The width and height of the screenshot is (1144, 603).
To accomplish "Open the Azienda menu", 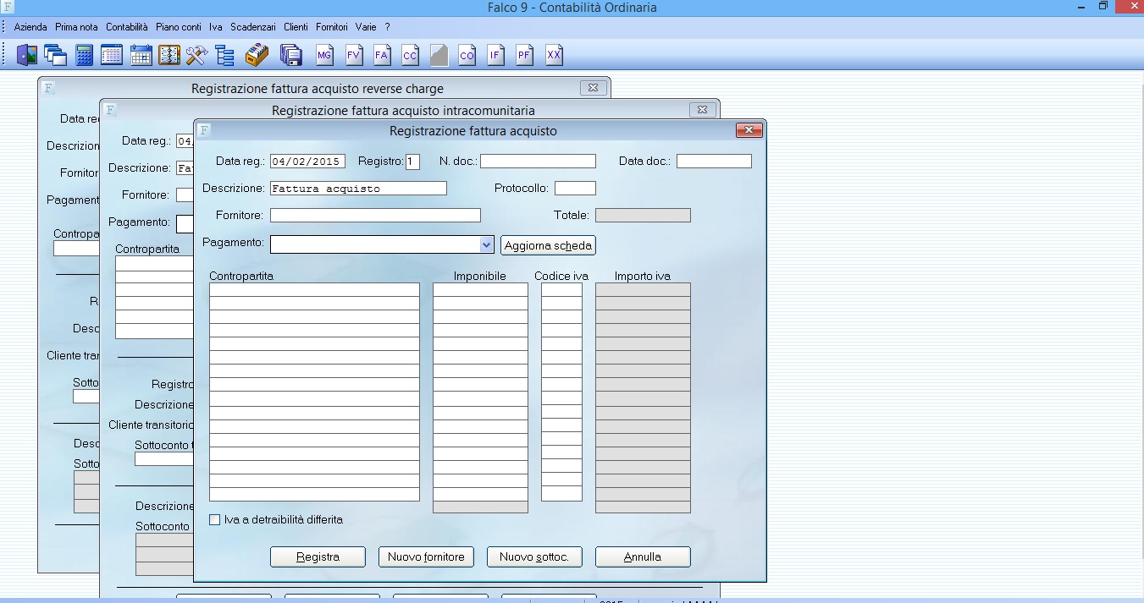I will 30,27.
